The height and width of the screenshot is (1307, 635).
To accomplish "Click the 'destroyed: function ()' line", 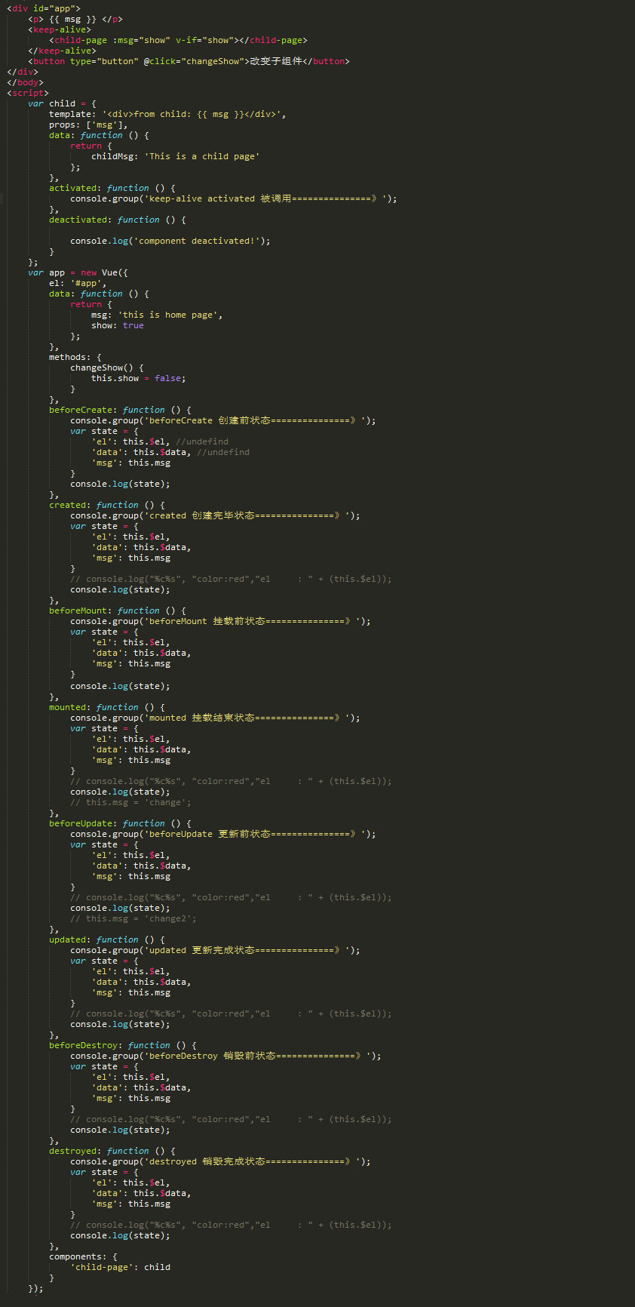I will pyautogui.click(x=112, y=1151).
